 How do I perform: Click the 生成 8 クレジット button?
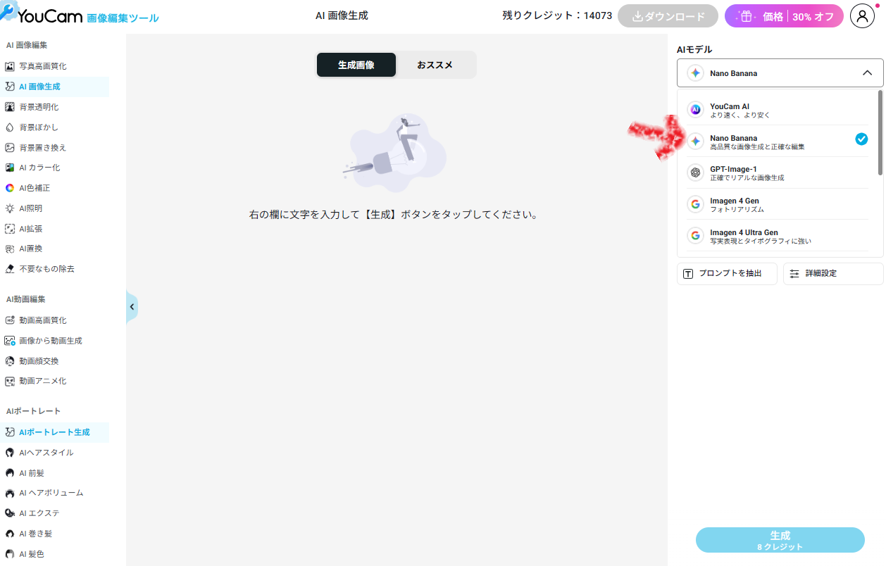tap(780, 540)
